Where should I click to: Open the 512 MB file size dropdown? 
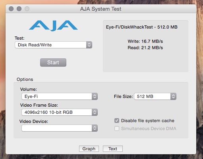[155, 96]
